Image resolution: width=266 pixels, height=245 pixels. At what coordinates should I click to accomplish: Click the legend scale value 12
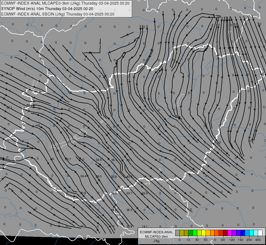(x=188, y=240)
